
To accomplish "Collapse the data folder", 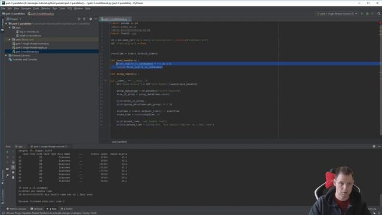I will click(10, 27).
